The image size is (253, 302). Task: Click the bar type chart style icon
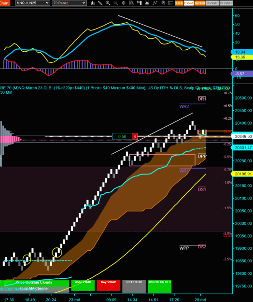[x=93, y=3]
